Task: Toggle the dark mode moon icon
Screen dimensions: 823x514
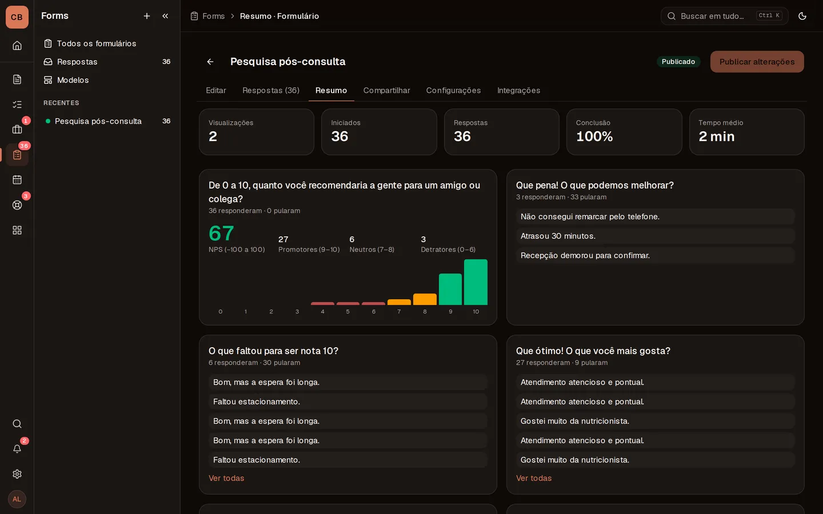Action: [802, 16]
